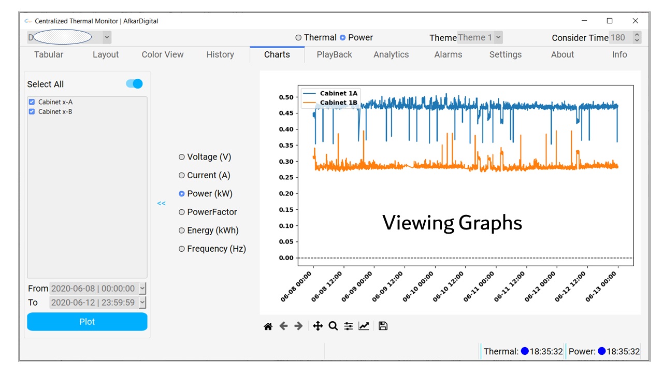Click the forward arrow in plot toolbar
This screenshot has height=373, width=663.
(298, 326)
